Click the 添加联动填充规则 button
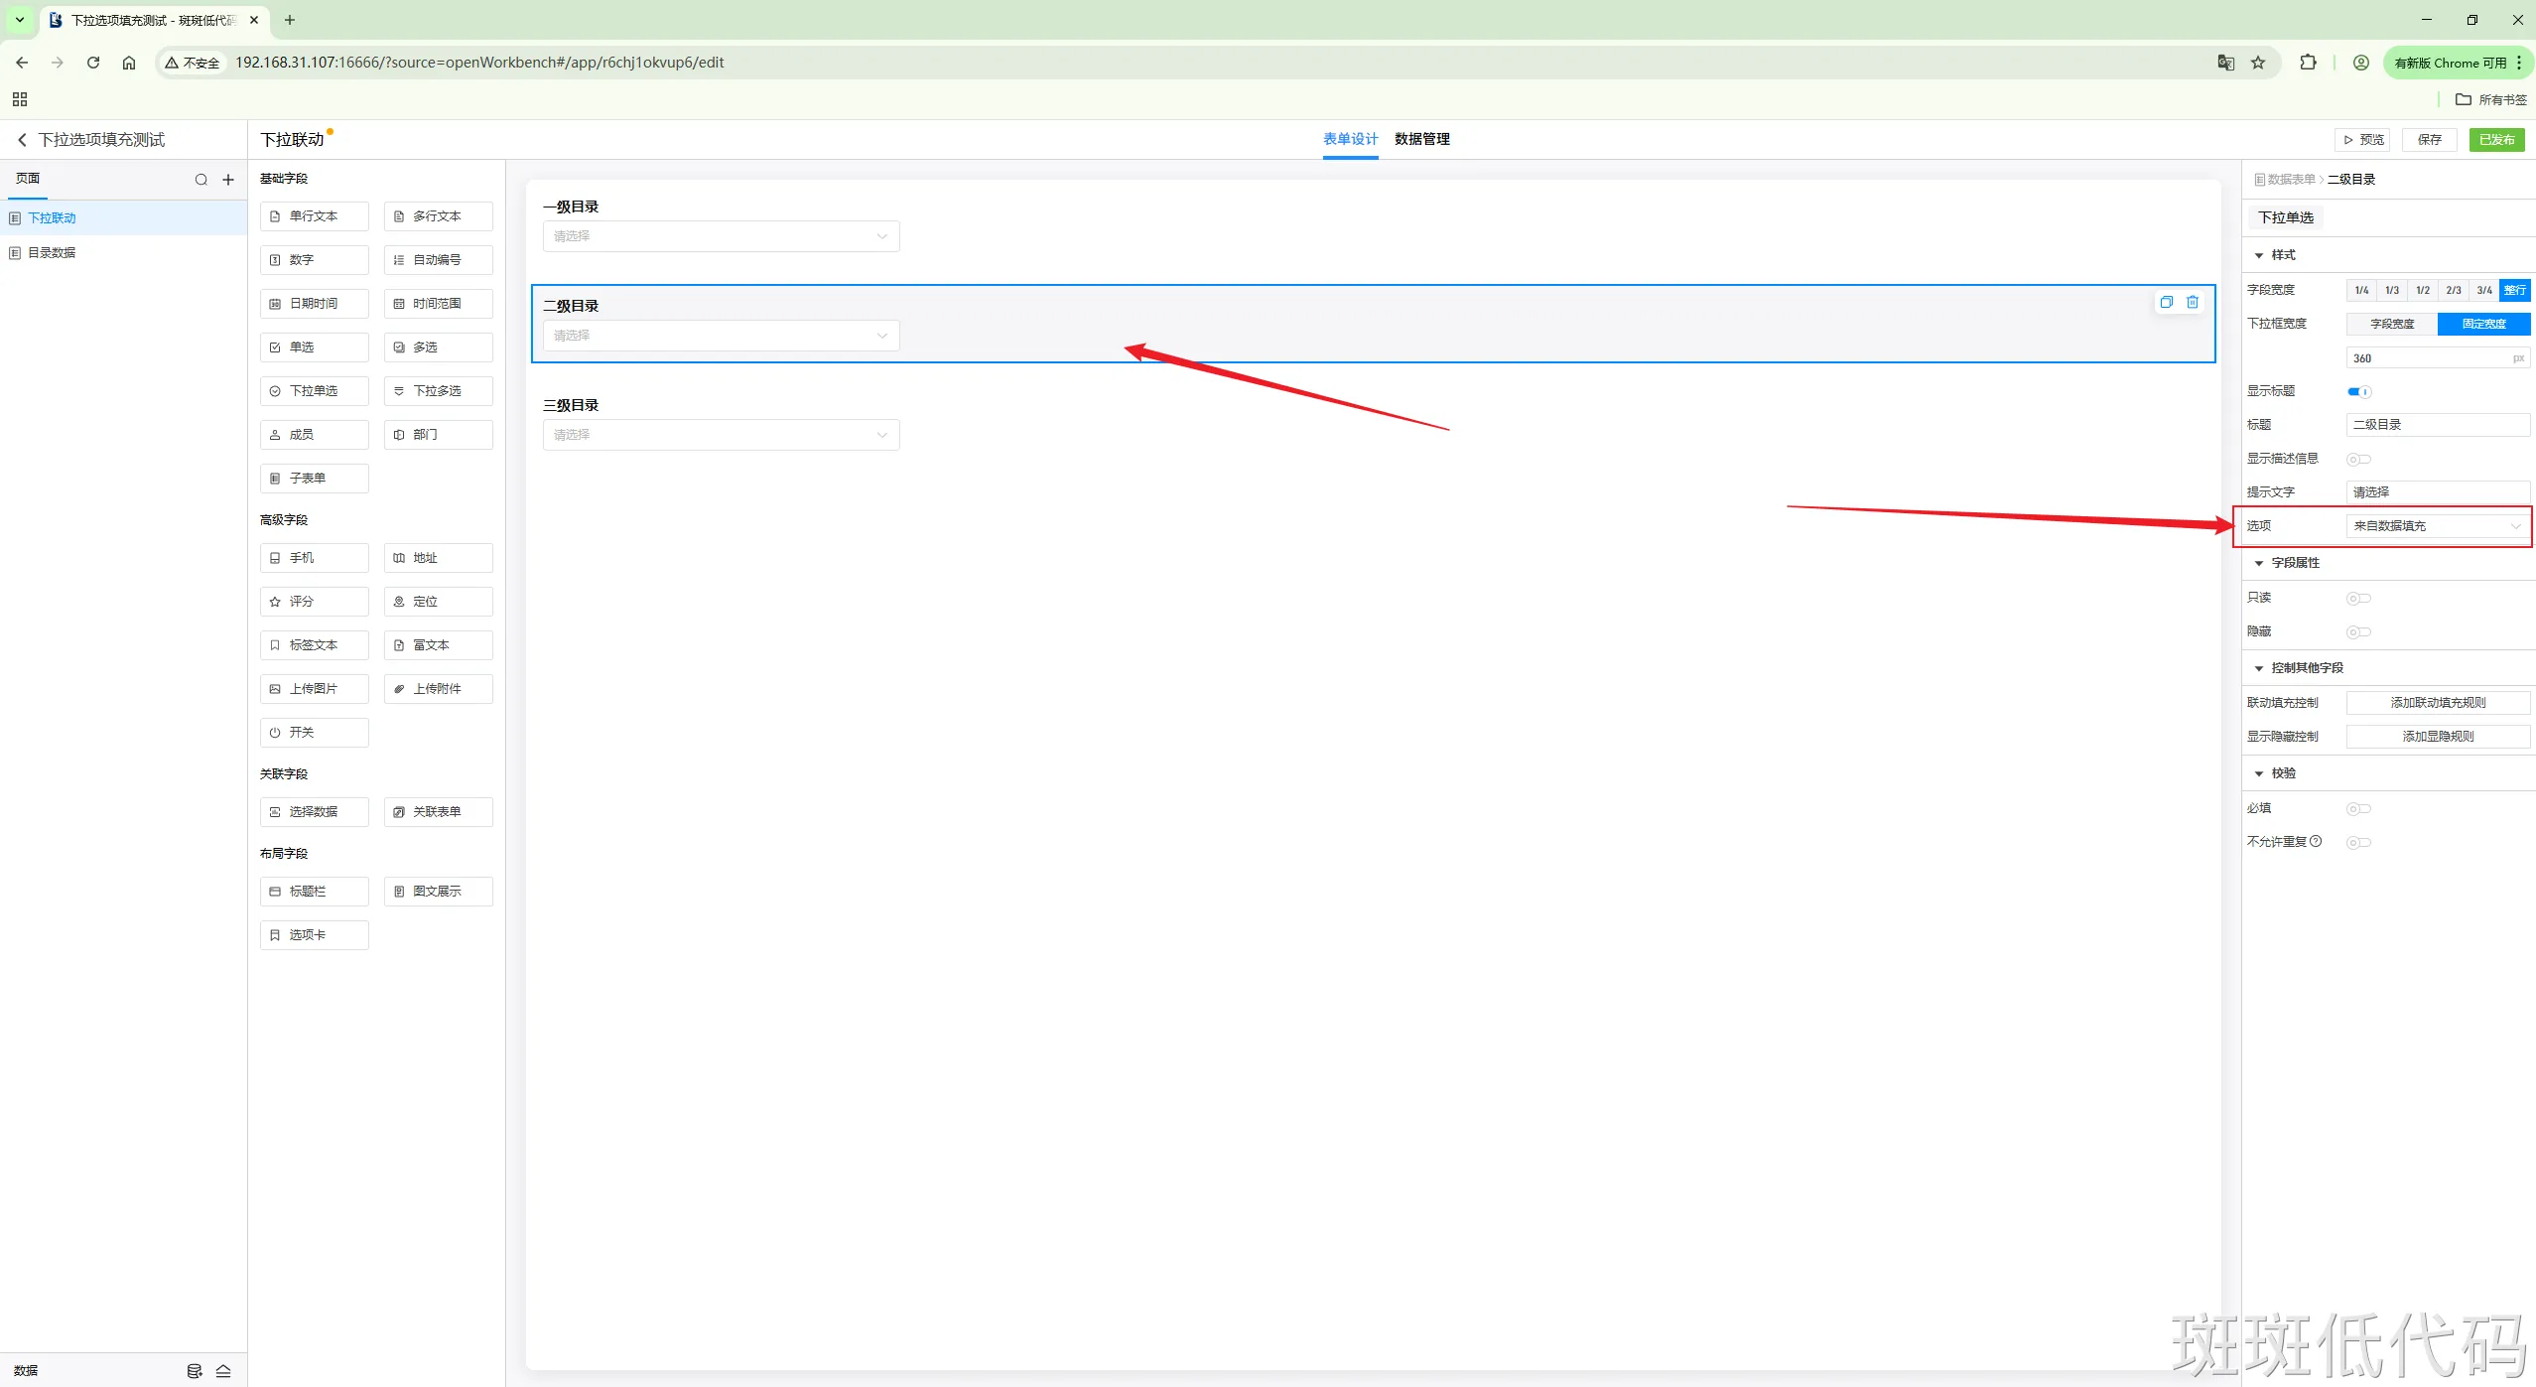This screenshot has width=2536, height=1387. [x=2437, y=703]
